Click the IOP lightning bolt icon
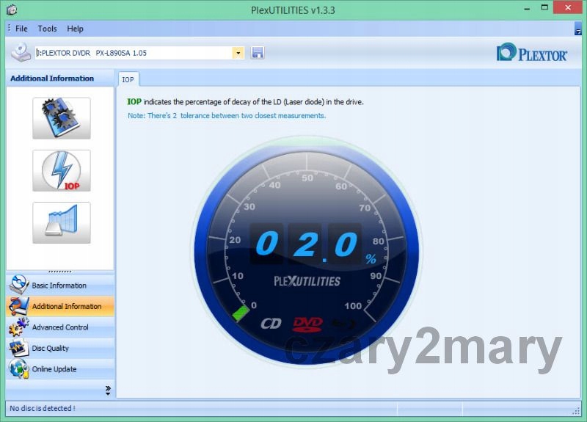The height and width of the screenshot is (422, 587). click(62, 170)
